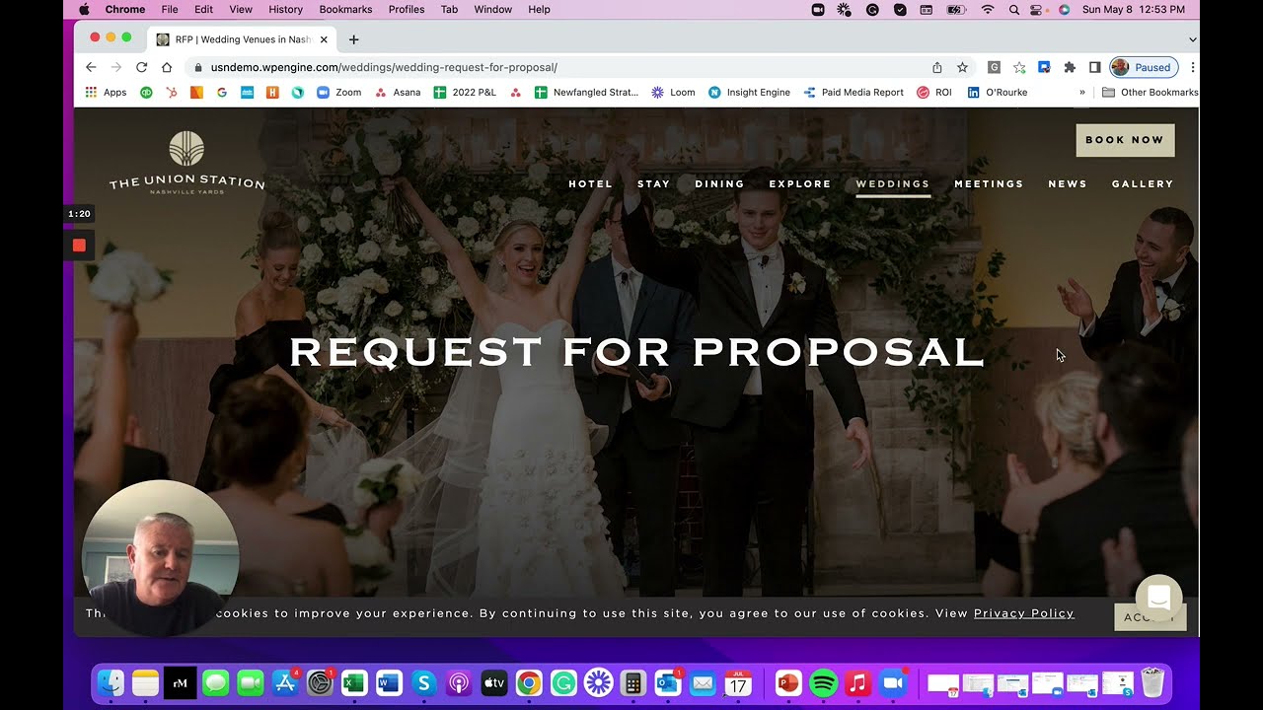The image size is (1263, 710).
Task: Open Wi-Fi status menu
Action: (988, 9)
